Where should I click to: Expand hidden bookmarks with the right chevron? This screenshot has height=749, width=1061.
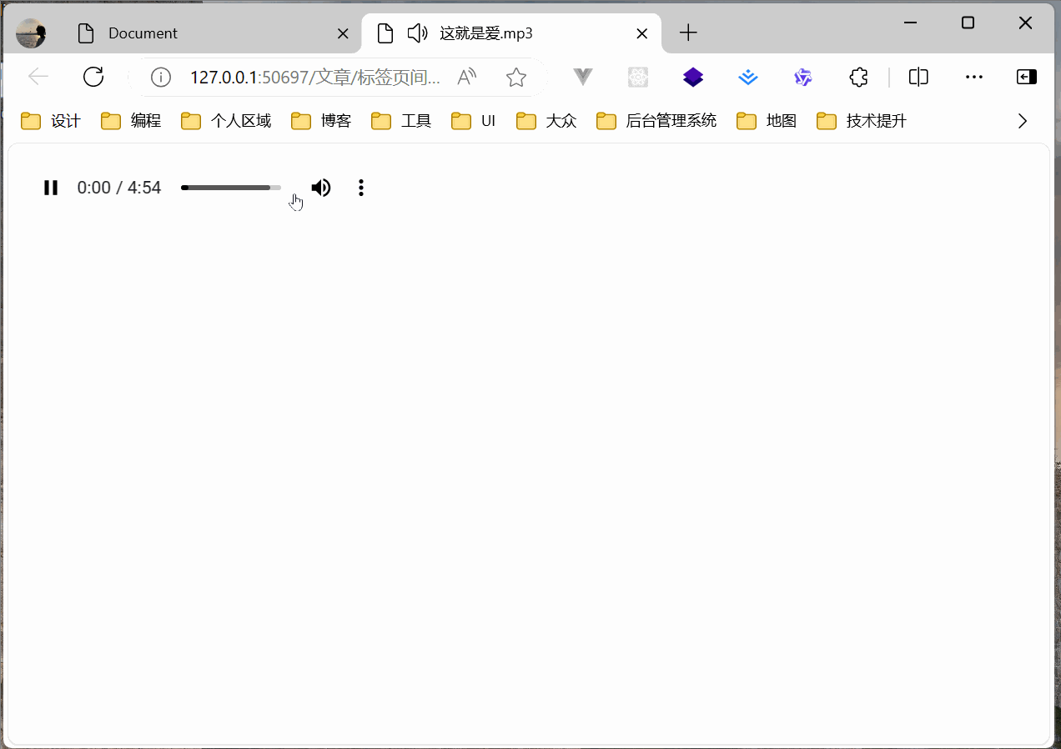[1023, 120]
